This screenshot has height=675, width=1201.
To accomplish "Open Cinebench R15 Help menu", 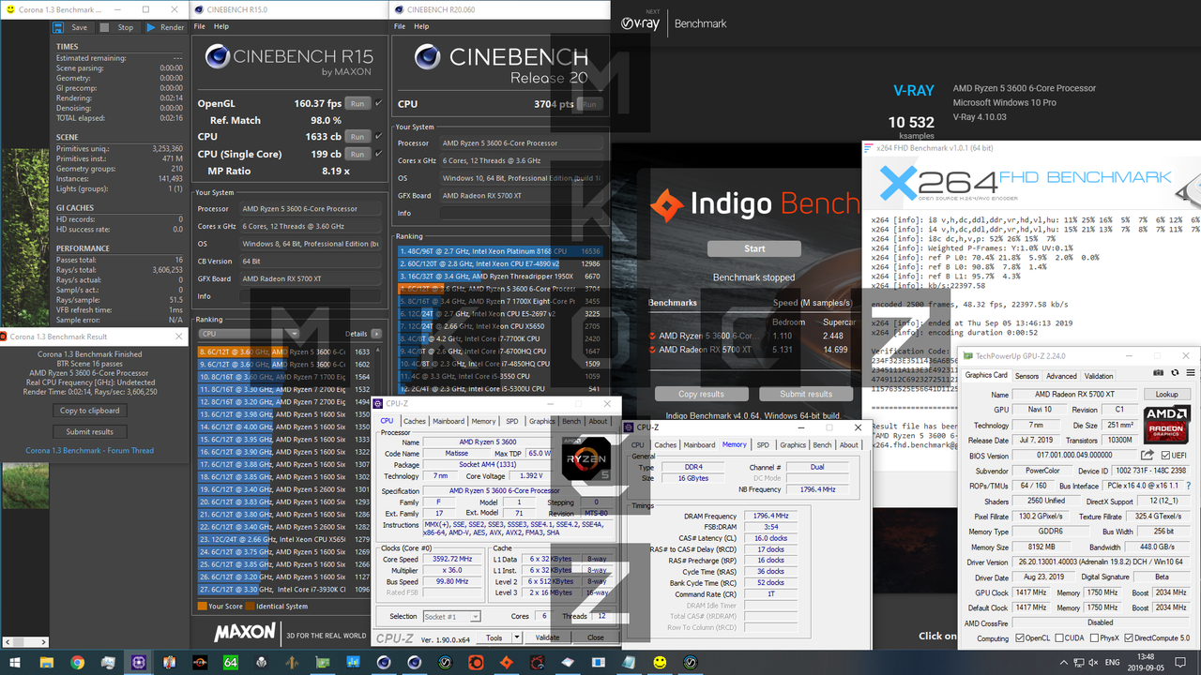I will (221, 26).
